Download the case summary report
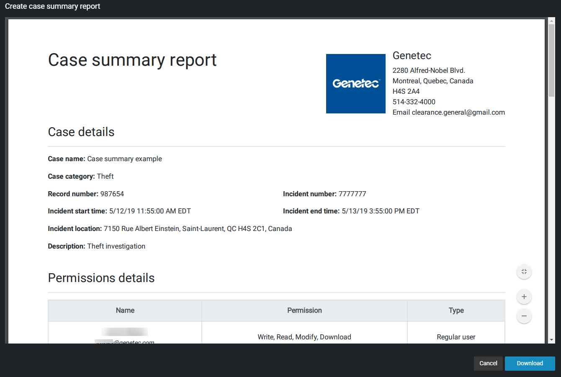Viewport: 561px width, 377px height. [x=530, y=363]
